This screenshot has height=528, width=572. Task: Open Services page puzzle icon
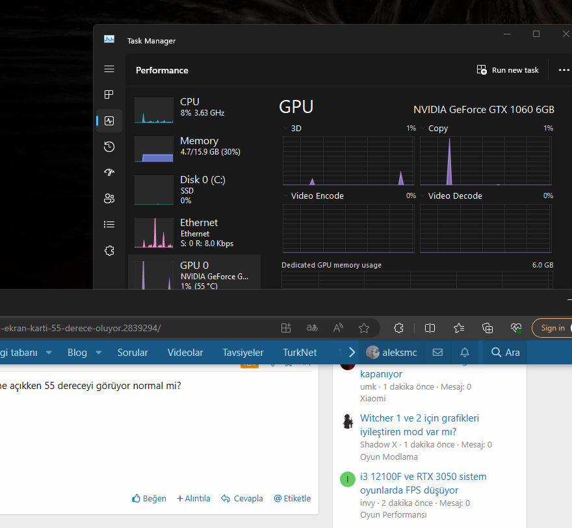[109, 250]
